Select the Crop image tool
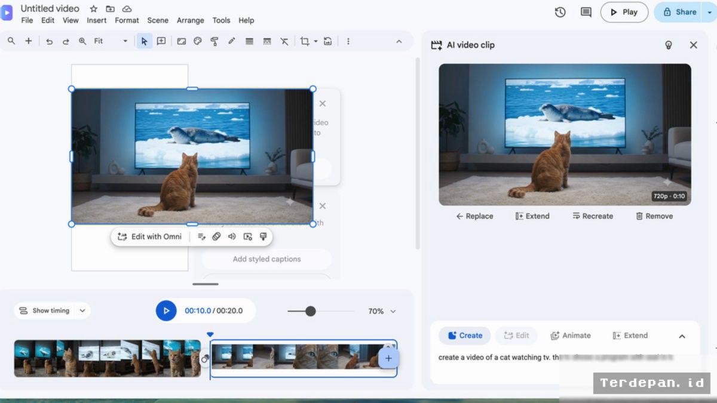The width and height of the screenshot is (717, 403). (305, 41)
